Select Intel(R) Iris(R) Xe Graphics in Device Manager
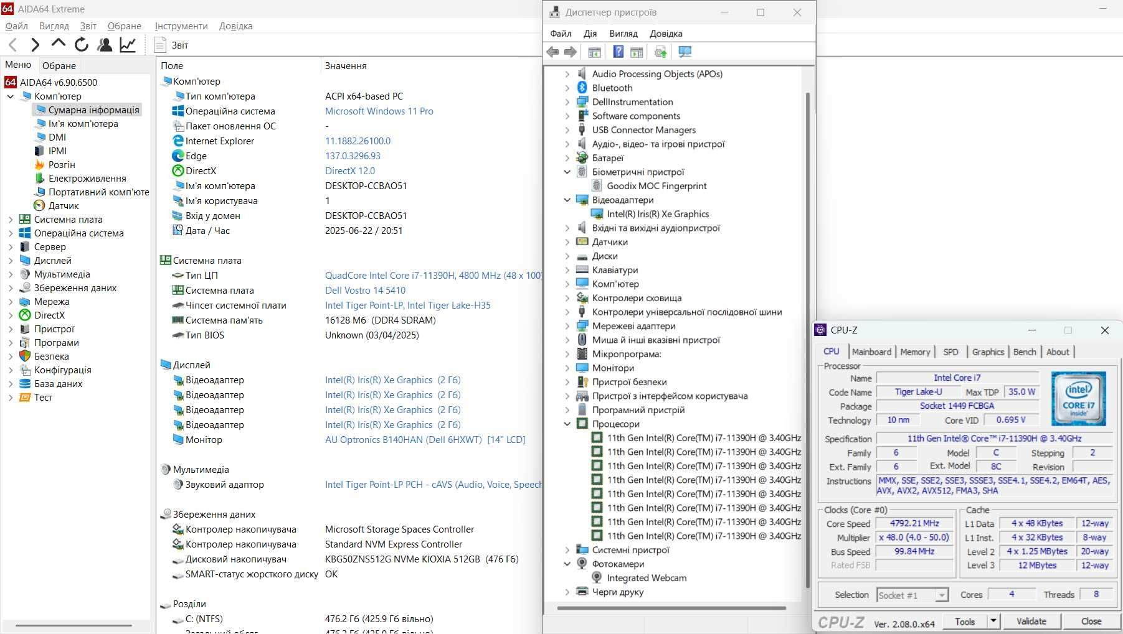The width and height of the screenshot is (1123, 634). 658,213
